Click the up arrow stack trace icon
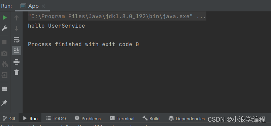This screenshot has height=126, width=271. tap(16, 18)
